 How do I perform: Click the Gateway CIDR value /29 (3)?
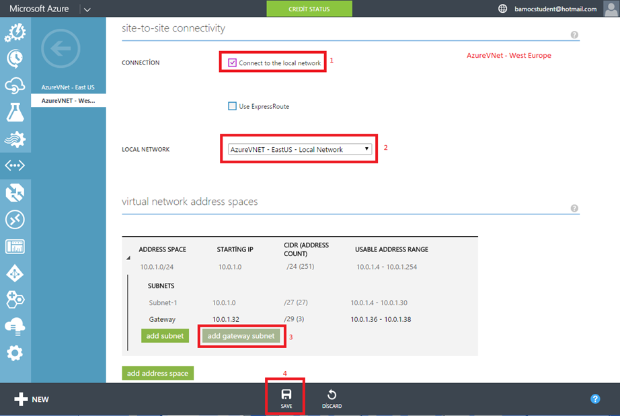294,319
